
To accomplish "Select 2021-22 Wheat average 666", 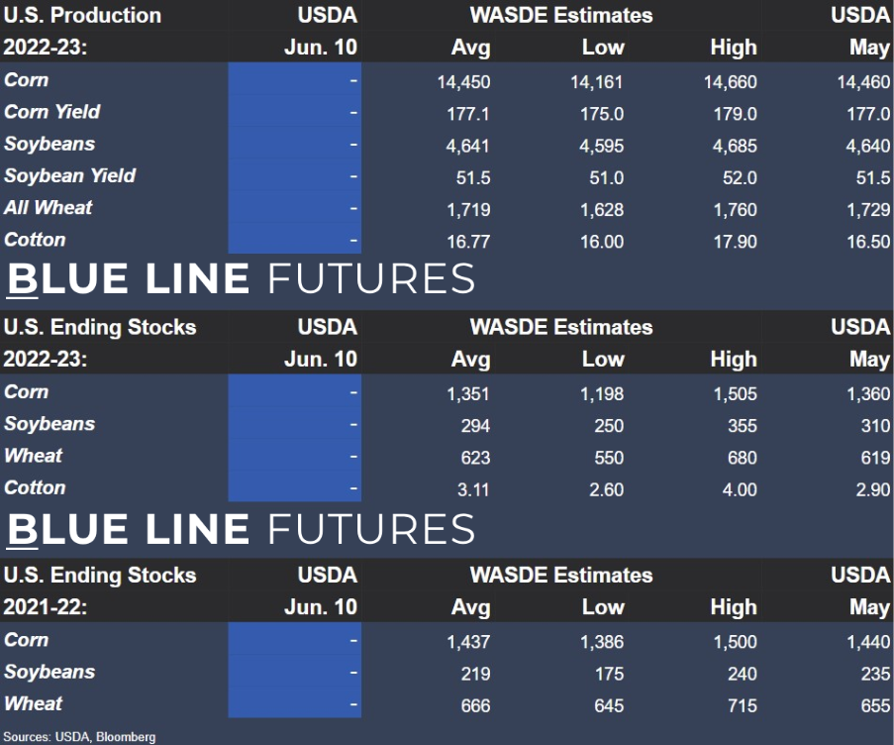I will [475, 705].
